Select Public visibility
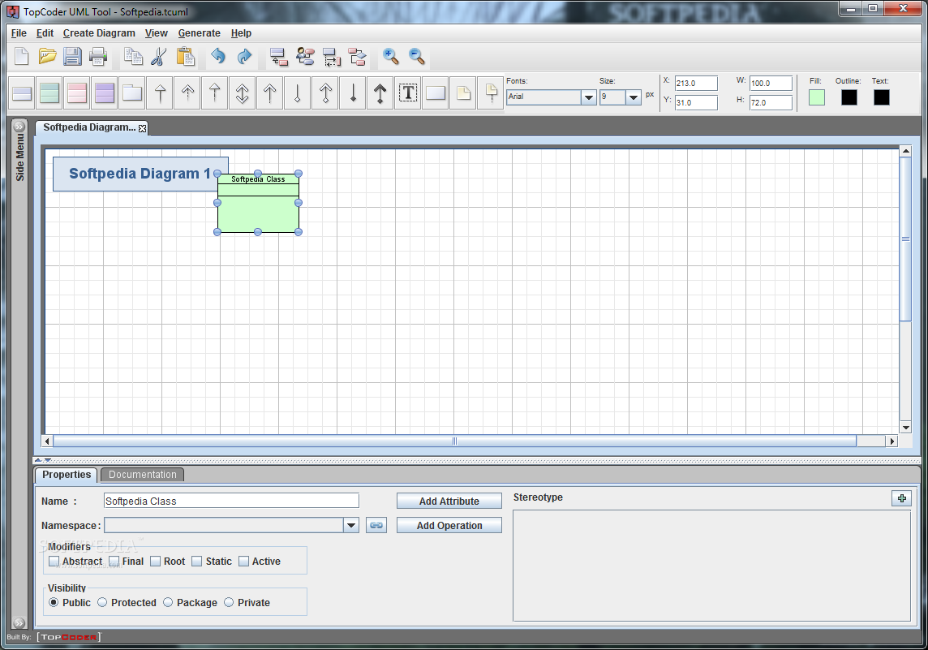The image size is (928, 650). point(54,602)
